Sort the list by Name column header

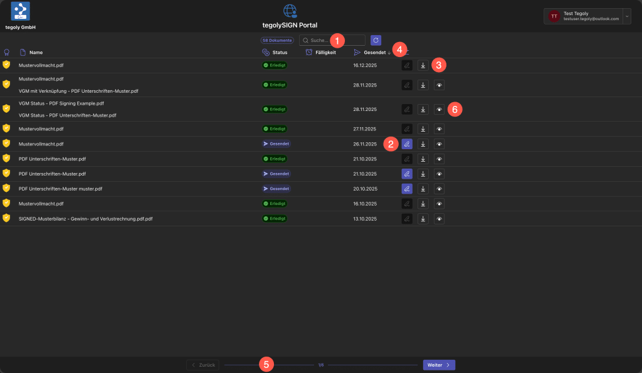click(x=36, y=53)
